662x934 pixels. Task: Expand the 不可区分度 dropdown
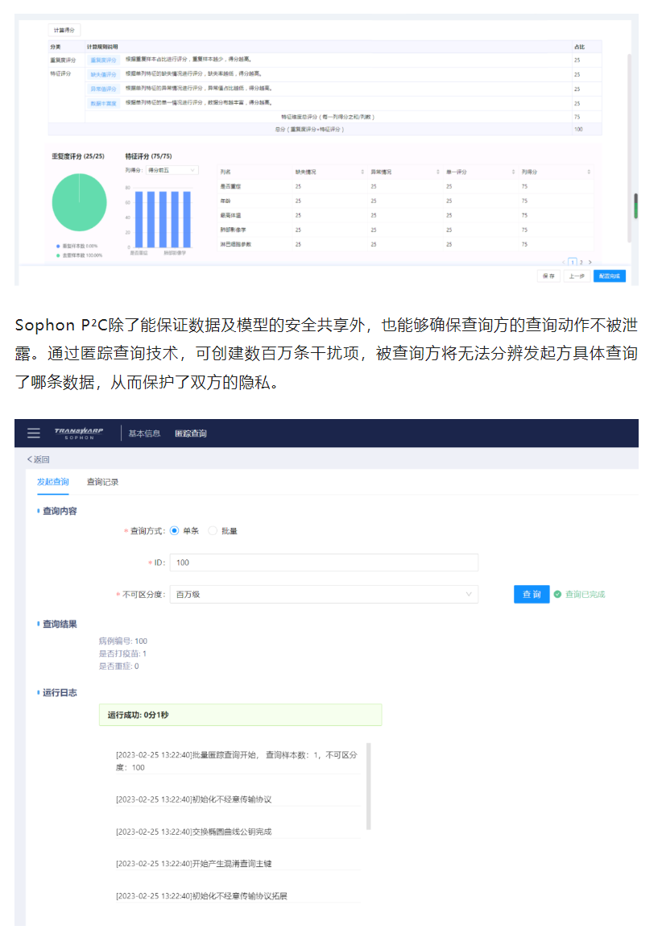pyautogui.click(x=326, y=595)
